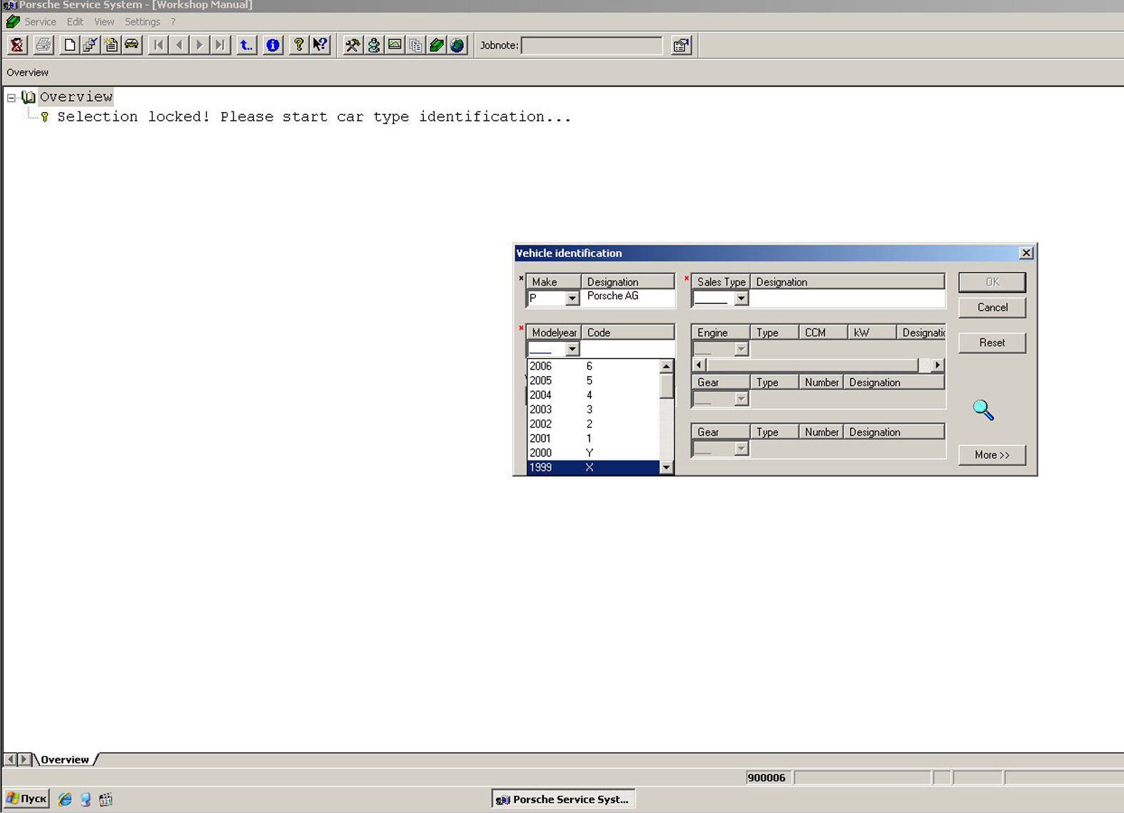This screenshot has height=813, width=1124.
Task: Click the More >> button
Action: coord(991,455)
